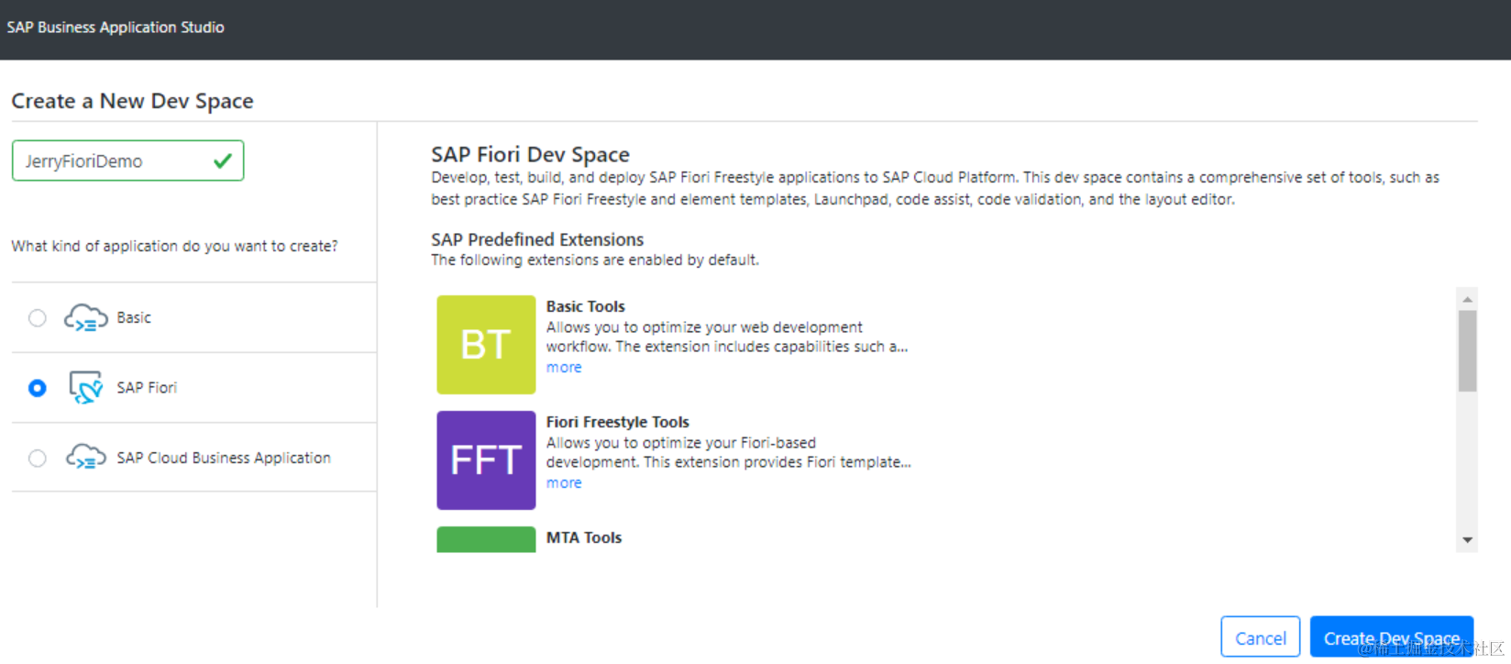Viewport: 1511px width, 664px height.
Task: Click the Fiori Freestyle Tools heading
Action: (x=618, y=422)
